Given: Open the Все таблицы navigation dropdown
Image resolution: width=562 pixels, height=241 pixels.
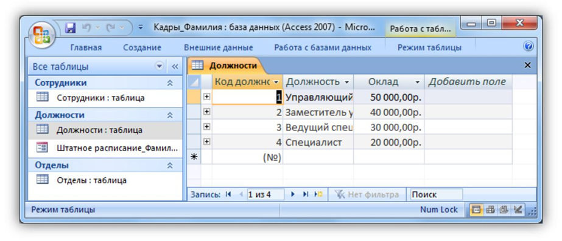Looking at the screenshot, I should 159,67.
